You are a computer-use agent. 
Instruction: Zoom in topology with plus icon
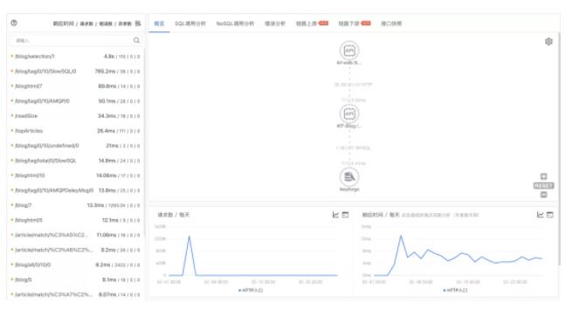(543, 176)
